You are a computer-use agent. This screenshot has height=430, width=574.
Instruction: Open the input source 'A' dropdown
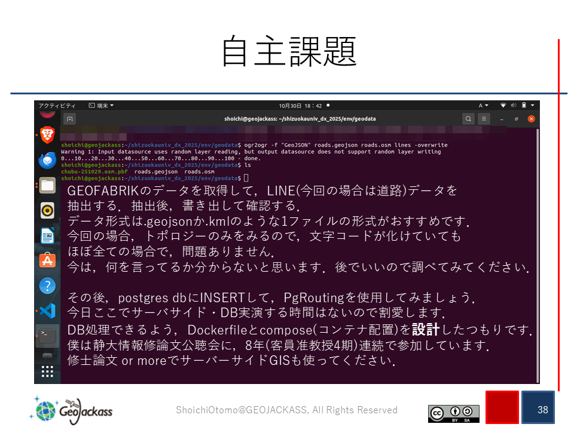point(483,106)
